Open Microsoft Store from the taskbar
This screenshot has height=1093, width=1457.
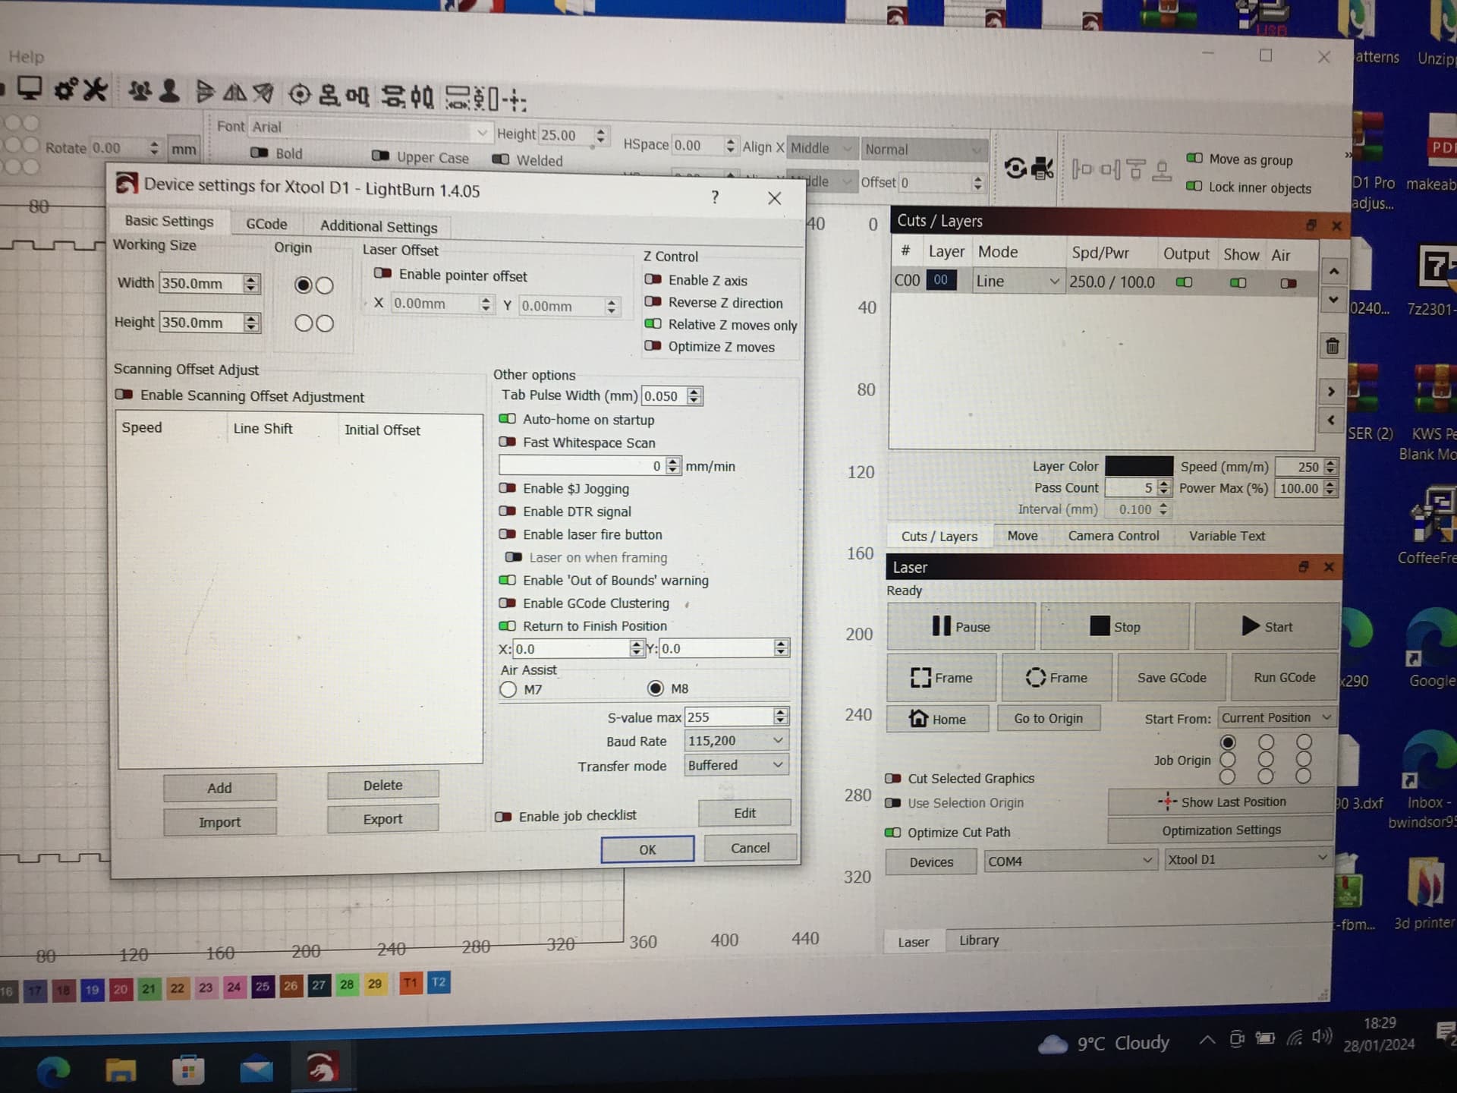188,1071
